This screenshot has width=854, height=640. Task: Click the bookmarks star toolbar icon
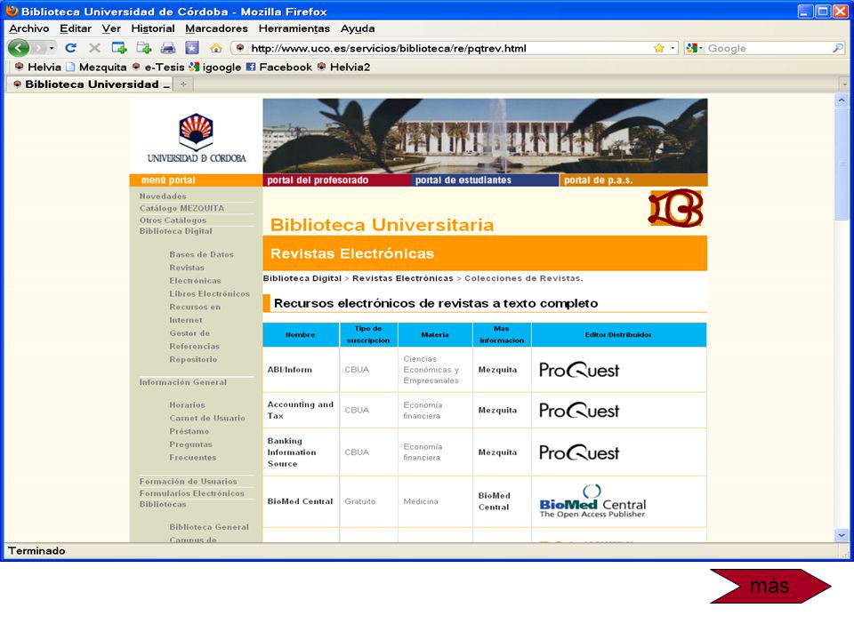pyautogui.click(x=192, y=48)
